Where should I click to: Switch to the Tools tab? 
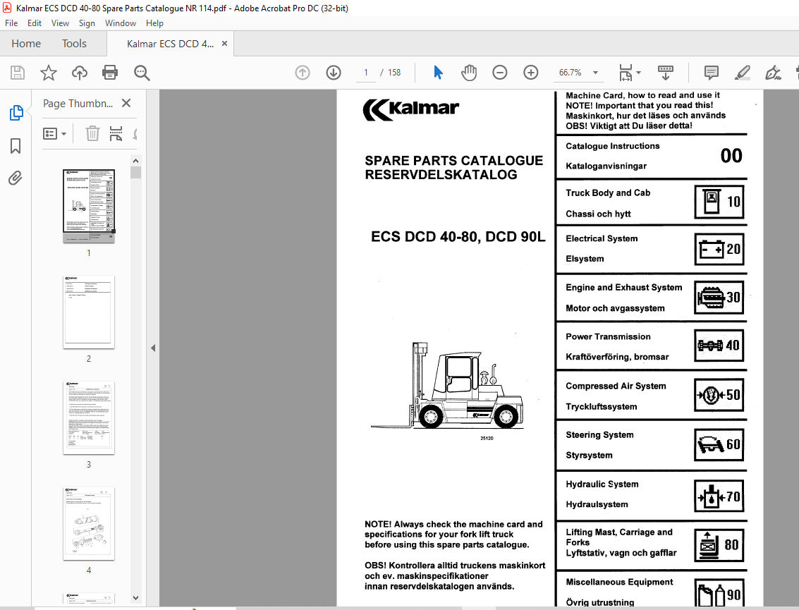pyautogui.click(x=74, y=44)
